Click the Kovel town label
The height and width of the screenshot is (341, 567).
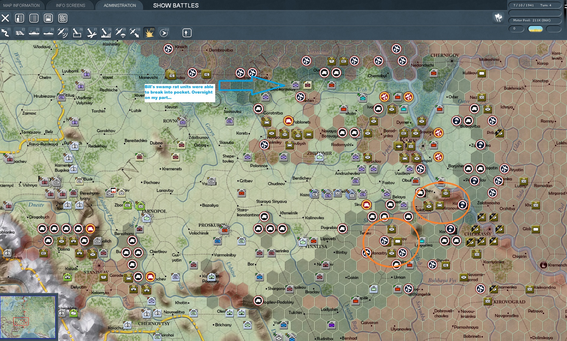pos(108,77)
